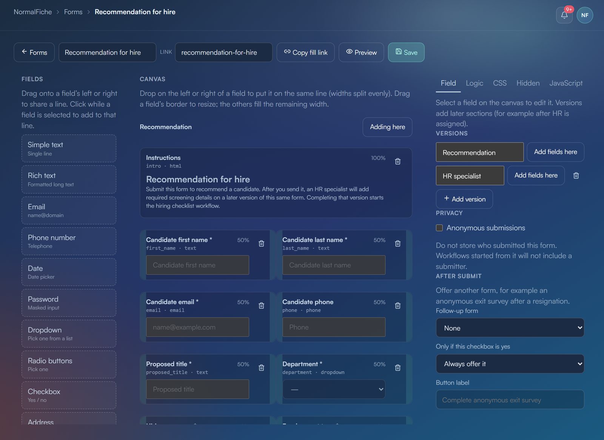Delete the Candidate phone field
The height and width of the screenshot is (440, 604).
coord(398,306)
